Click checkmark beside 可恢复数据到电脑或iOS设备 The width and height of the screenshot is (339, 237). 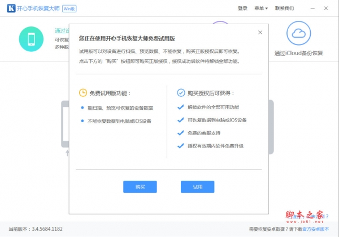coord(181,120)
